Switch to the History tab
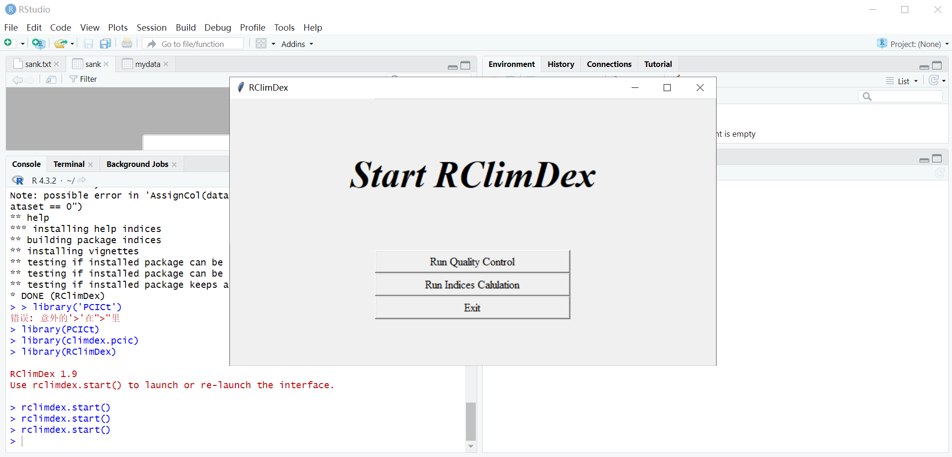The height and width of the screenshot is (457, 952). 560,64
